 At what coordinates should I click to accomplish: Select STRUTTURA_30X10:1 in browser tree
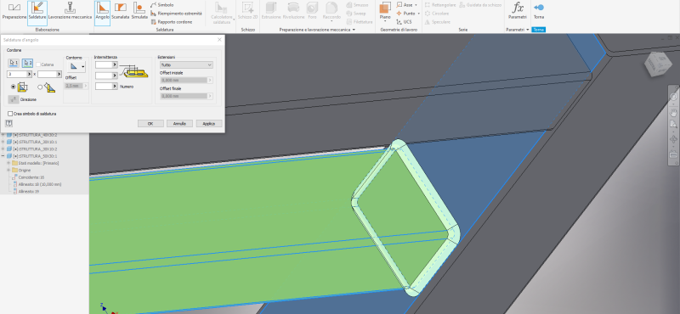[32, 142]
